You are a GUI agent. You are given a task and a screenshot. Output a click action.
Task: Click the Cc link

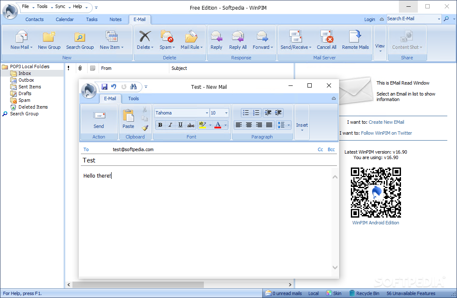tap(320, 149)
